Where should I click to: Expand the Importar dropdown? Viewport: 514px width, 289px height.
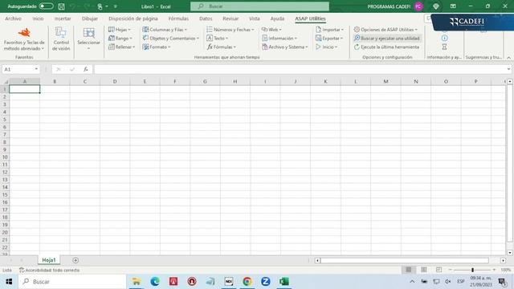pos(329,30)
